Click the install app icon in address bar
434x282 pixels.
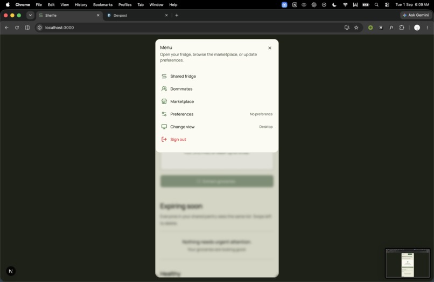tap(347, 27)
